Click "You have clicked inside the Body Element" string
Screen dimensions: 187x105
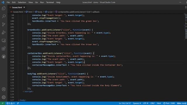(x=95, y=85)
